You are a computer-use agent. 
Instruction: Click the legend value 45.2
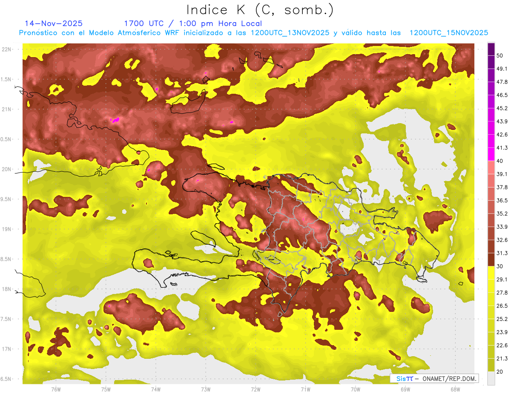point(502,108)
